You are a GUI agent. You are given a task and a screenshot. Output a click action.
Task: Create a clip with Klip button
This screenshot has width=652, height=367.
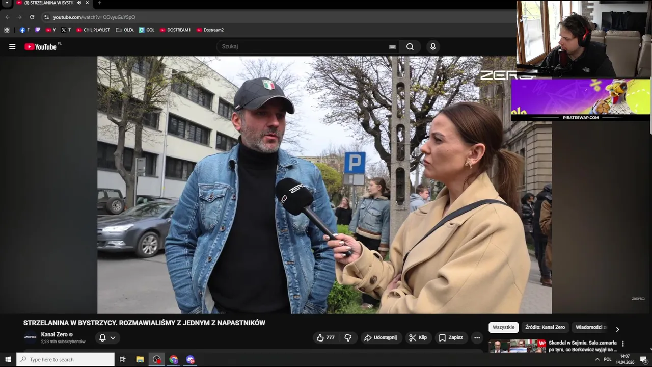[x=418, y=337]
